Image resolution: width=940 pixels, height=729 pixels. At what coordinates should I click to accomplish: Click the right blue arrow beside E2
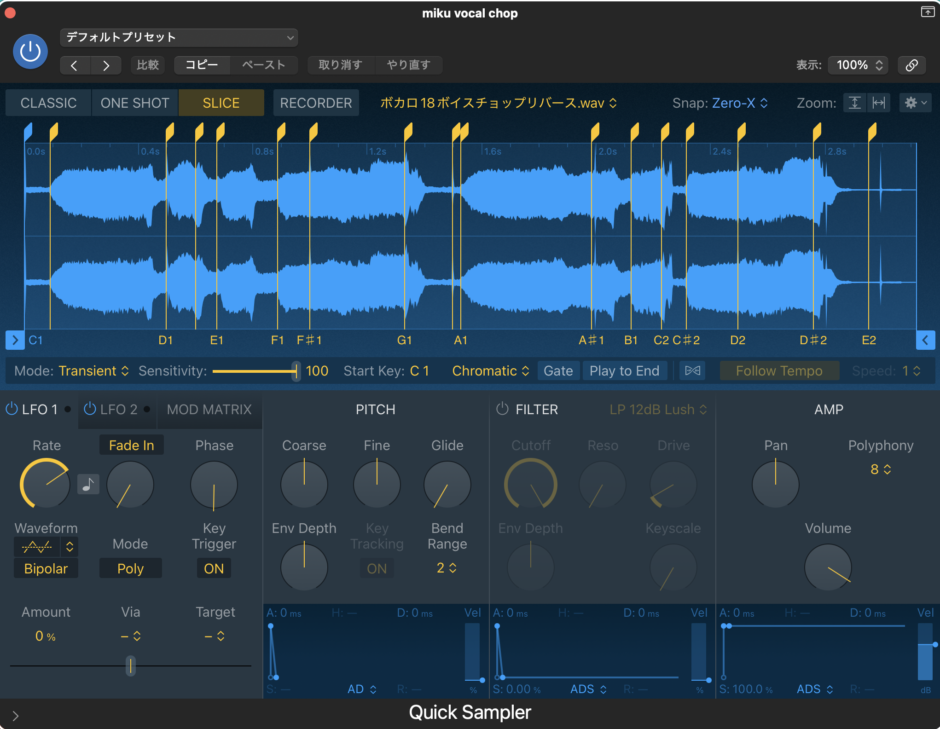(x=925, y=340)
